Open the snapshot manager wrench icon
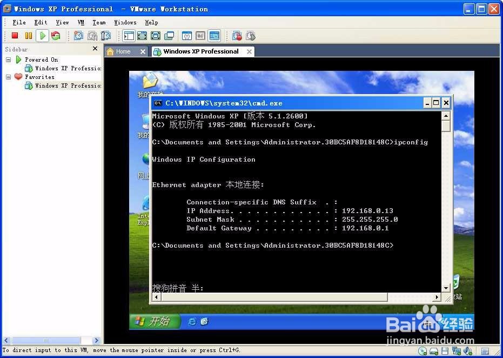Screen dimensions: 503x358 point(106,36)
